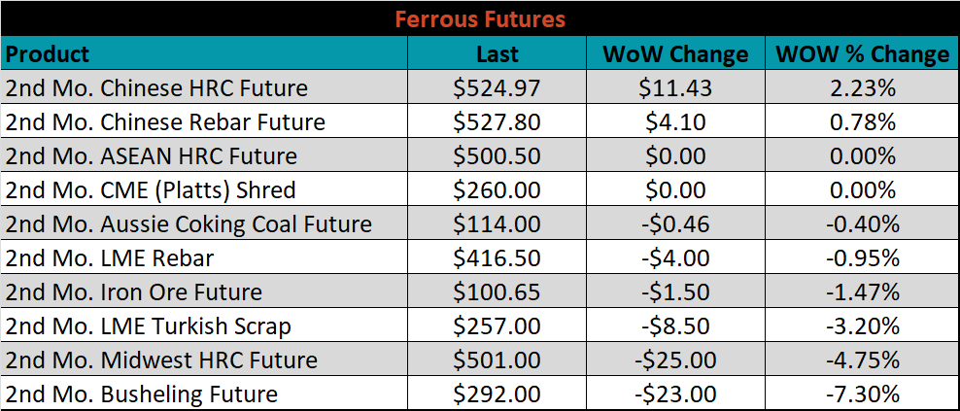Select the Aussie Coking Coal Future cell
Image resolution: width=960 pixels, height=411 pixels.
tap(204, 223)
